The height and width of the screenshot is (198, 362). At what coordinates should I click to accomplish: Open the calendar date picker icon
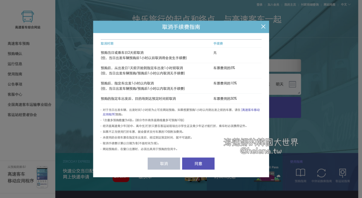pos(292,84)
